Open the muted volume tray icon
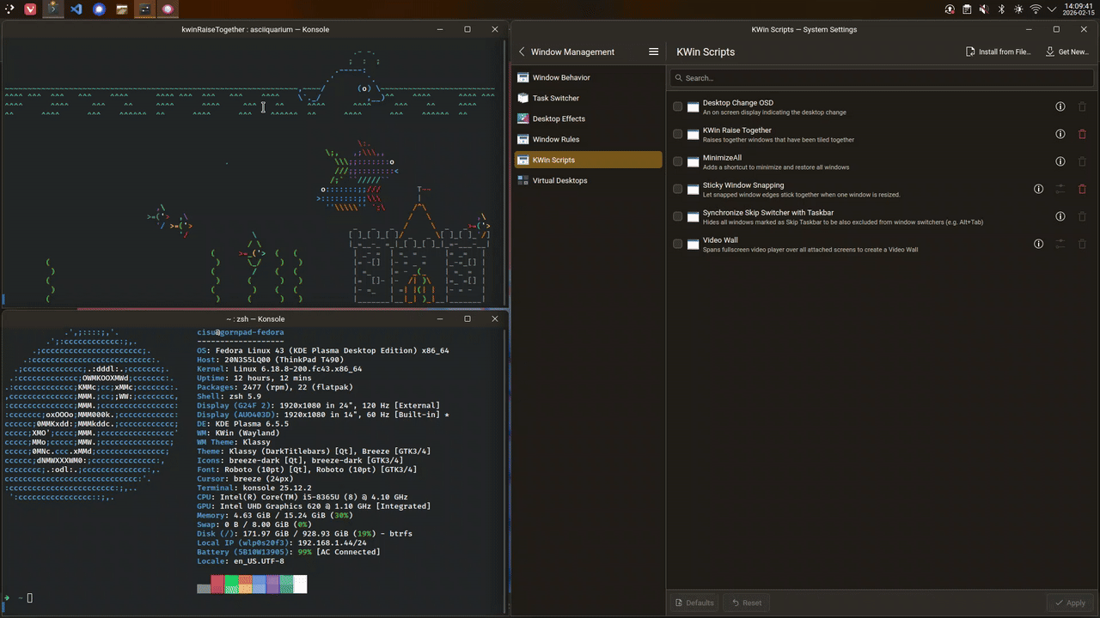The height and width of the screenshot is (618, 1100). click(x=984, y=9)
